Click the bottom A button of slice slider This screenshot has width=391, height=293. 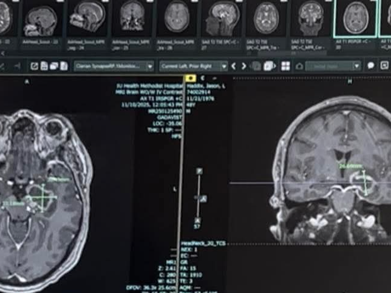tap(197, 220)
